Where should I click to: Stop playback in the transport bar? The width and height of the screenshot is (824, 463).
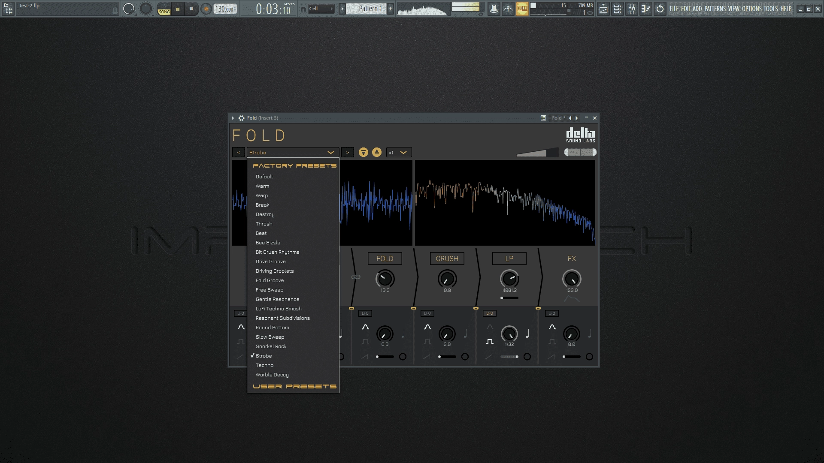[191, 9]
